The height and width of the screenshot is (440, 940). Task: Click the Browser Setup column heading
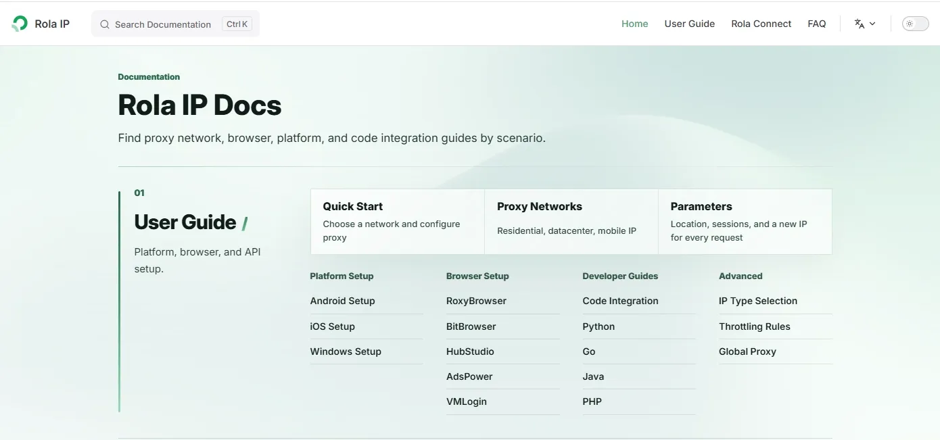(477, 276)
